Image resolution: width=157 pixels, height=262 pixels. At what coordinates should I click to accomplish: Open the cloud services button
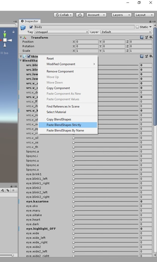coord(80,15)
